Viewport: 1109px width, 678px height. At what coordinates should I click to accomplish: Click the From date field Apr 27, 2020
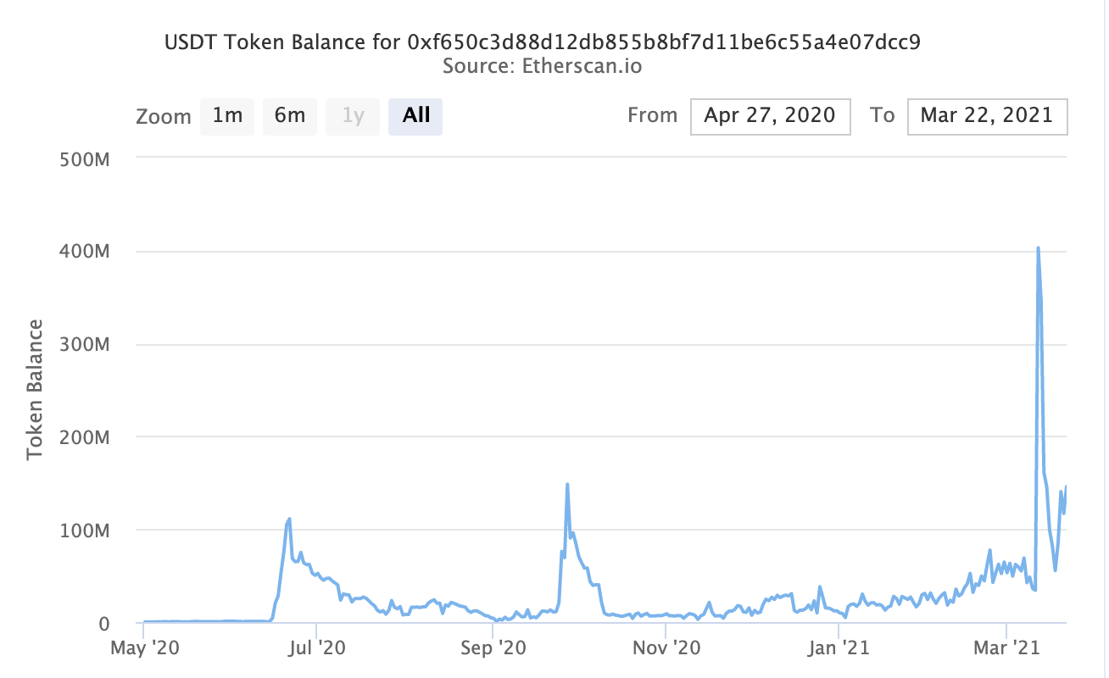point(770,116)
